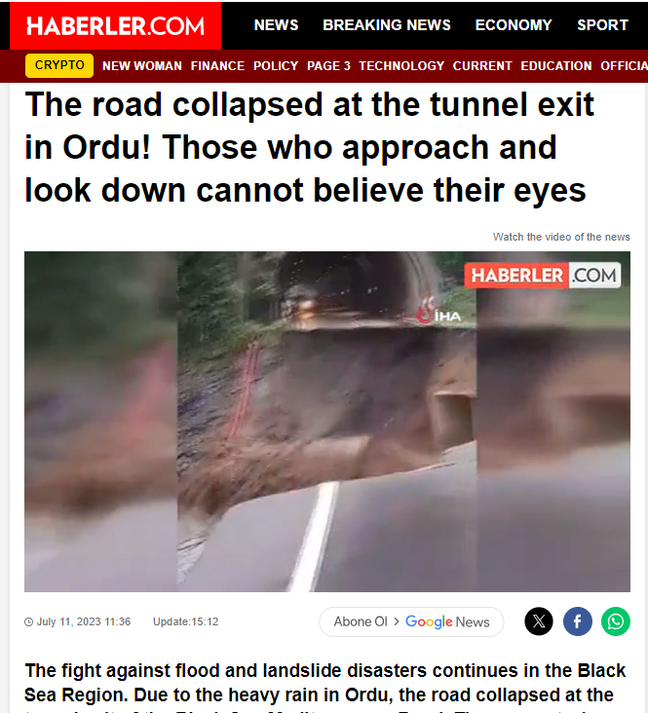Open the CRYPTO yellow button
The height and width of the screenshot is (713, 648).
pyautogui.click(x=59, y=65)
